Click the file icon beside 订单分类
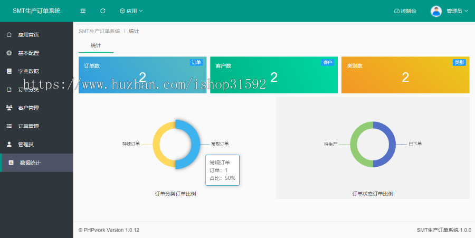The width and height of the screenshot is (475, 238). 9,89
